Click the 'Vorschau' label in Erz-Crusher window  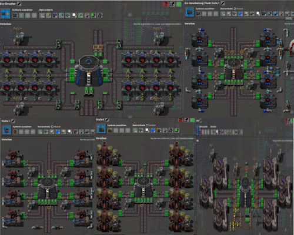point(6,23)
